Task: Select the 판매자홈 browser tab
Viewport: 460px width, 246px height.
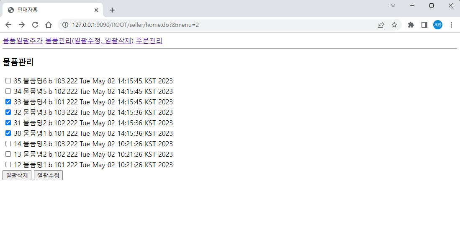Action: point(53,10)
